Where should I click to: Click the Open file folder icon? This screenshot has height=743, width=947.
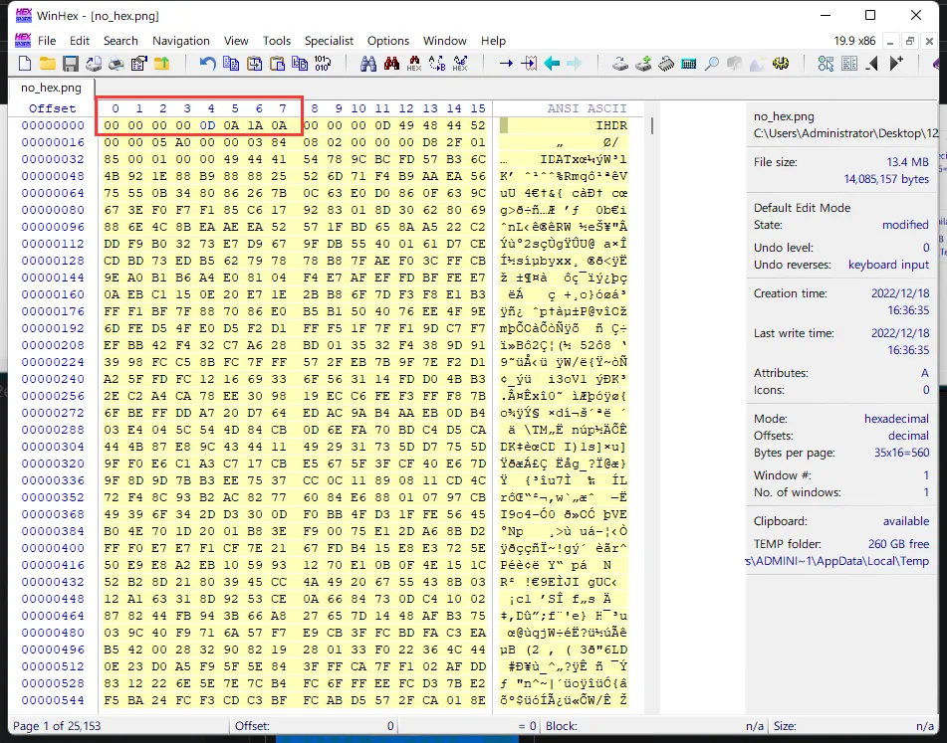point(47,64)
